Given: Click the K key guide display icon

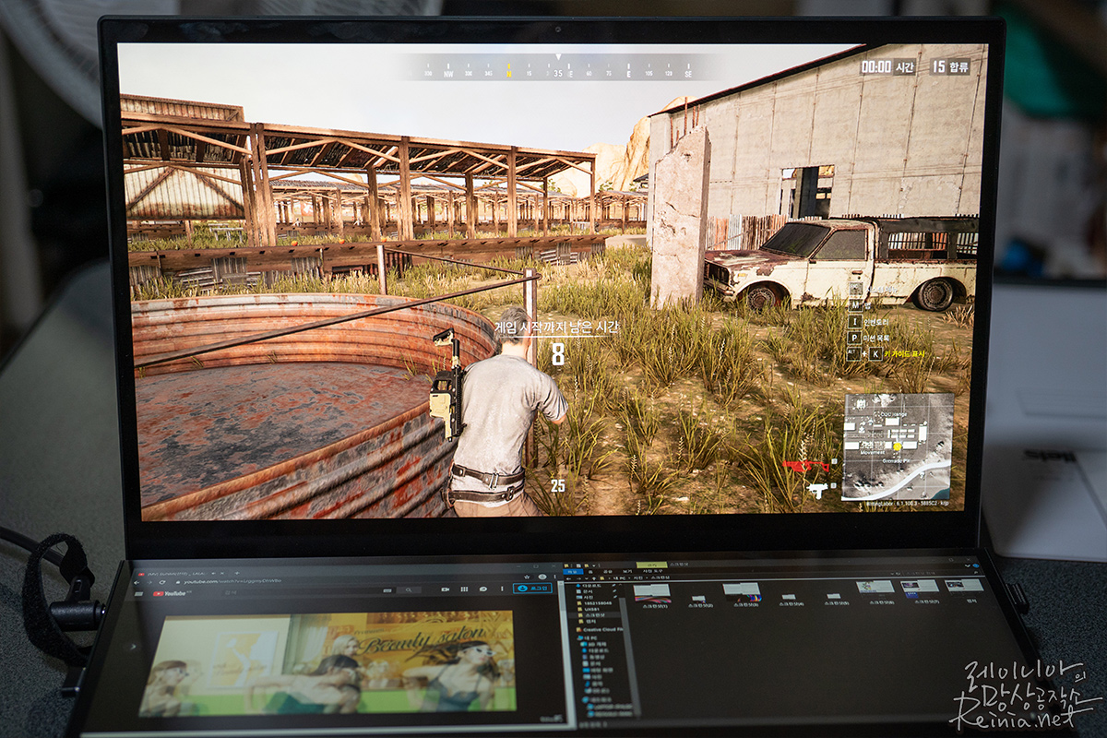Looking at the screenshot, I should tap(876, 354).
